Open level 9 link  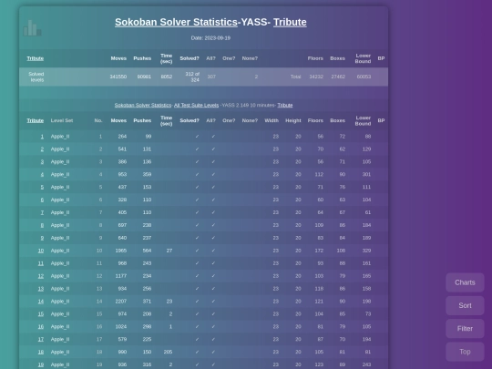click(x=42, y=238)
